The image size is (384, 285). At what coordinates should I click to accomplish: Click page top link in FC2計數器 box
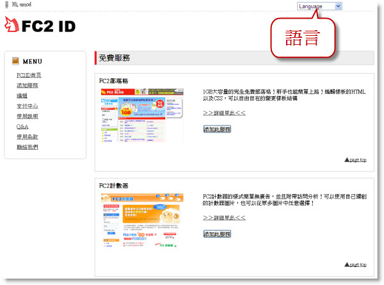355,265
